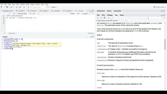167x94 pixels.
Task: Click the workspace panes grid icon
Action: (x=48, y=7)
